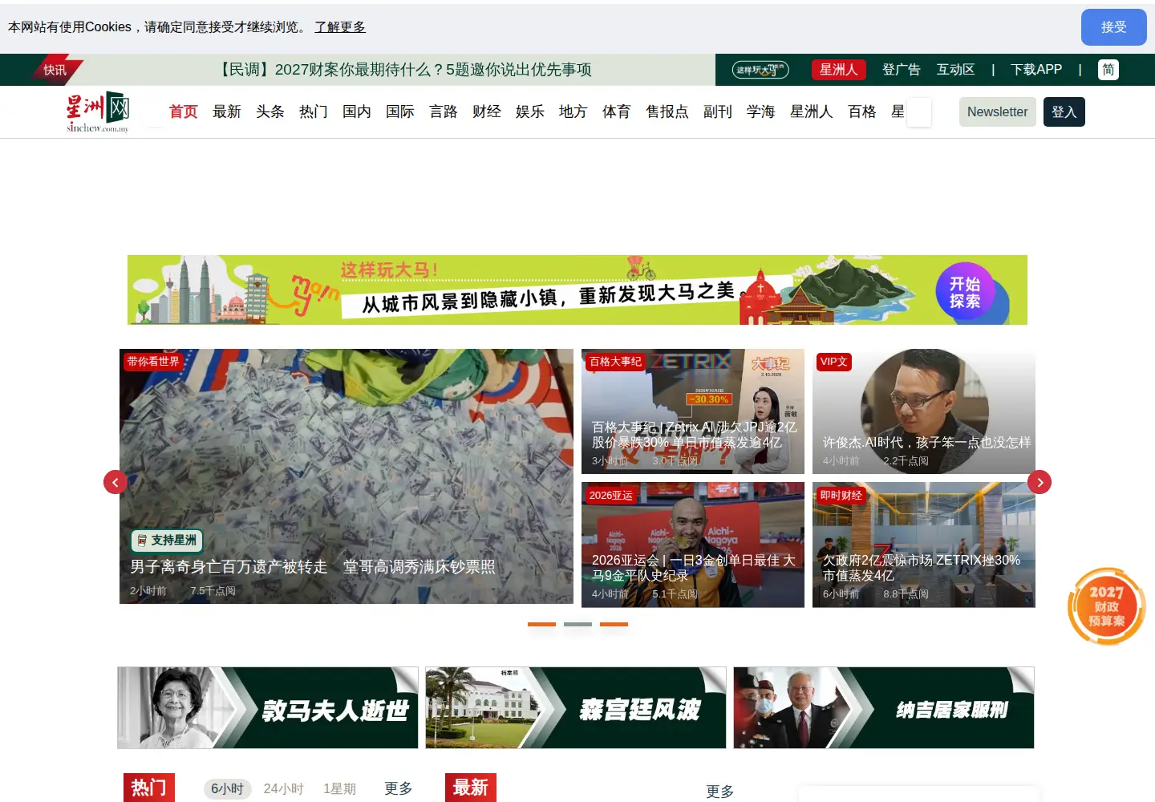Click the 热门 section header
The width and height of the screenshot is (1155, 802).
(x=149, y=788)
